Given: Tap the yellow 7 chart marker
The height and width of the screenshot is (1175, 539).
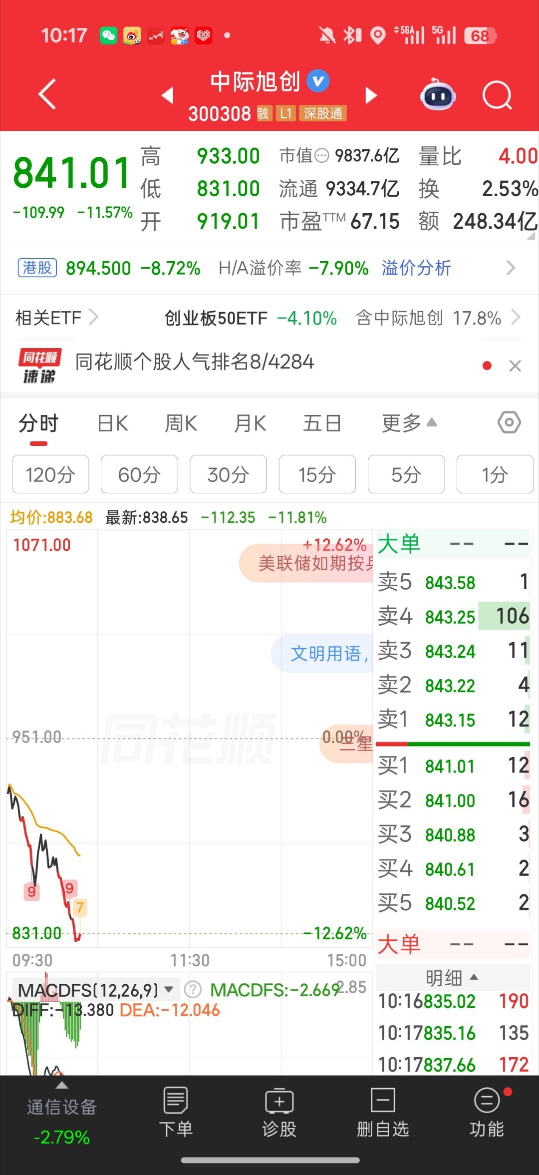Looking at the screenshot, I should tap(80, 907).
